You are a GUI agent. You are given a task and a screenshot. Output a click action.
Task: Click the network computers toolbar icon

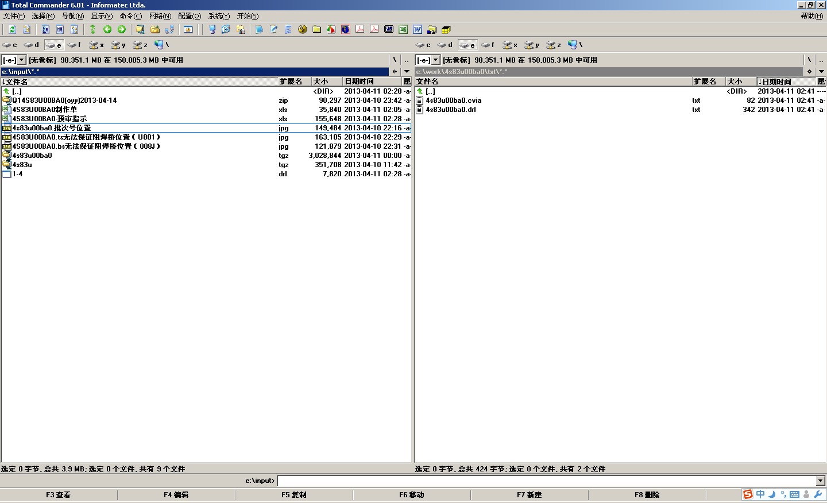point(169,29)
